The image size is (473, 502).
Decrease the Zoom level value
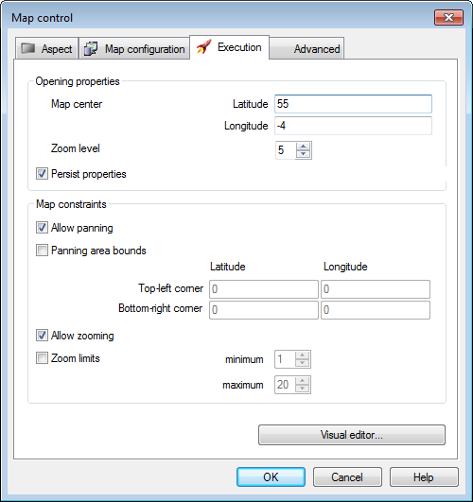(x=303, y=154)
